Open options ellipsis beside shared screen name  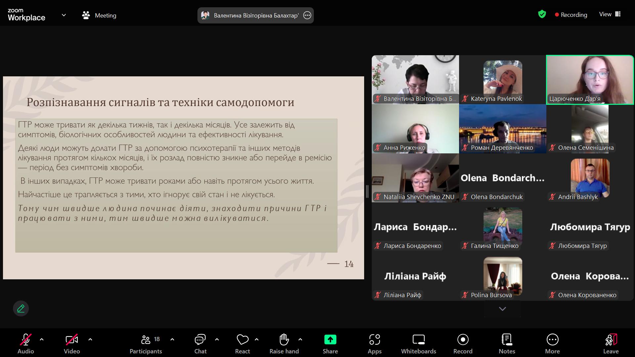(x=307, y=16)
